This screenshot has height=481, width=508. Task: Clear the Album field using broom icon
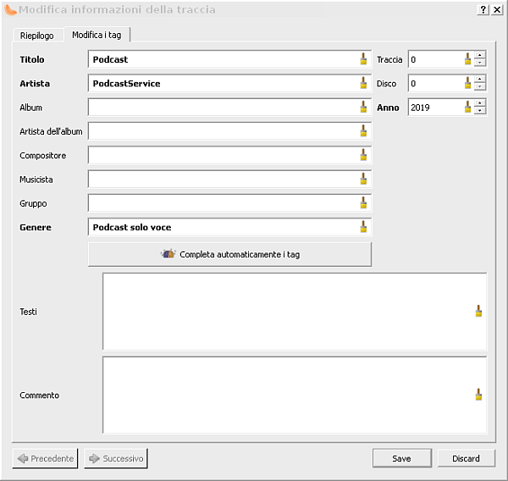(x=363, y=107)
